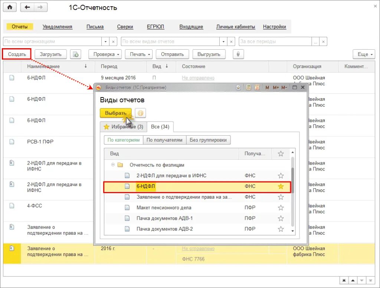Open the Еще dropdown menu
Screen dimensions: 380x288
pos(364,54)
